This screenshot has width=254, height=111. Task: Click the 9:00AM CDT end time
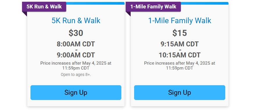pos(76,55)
